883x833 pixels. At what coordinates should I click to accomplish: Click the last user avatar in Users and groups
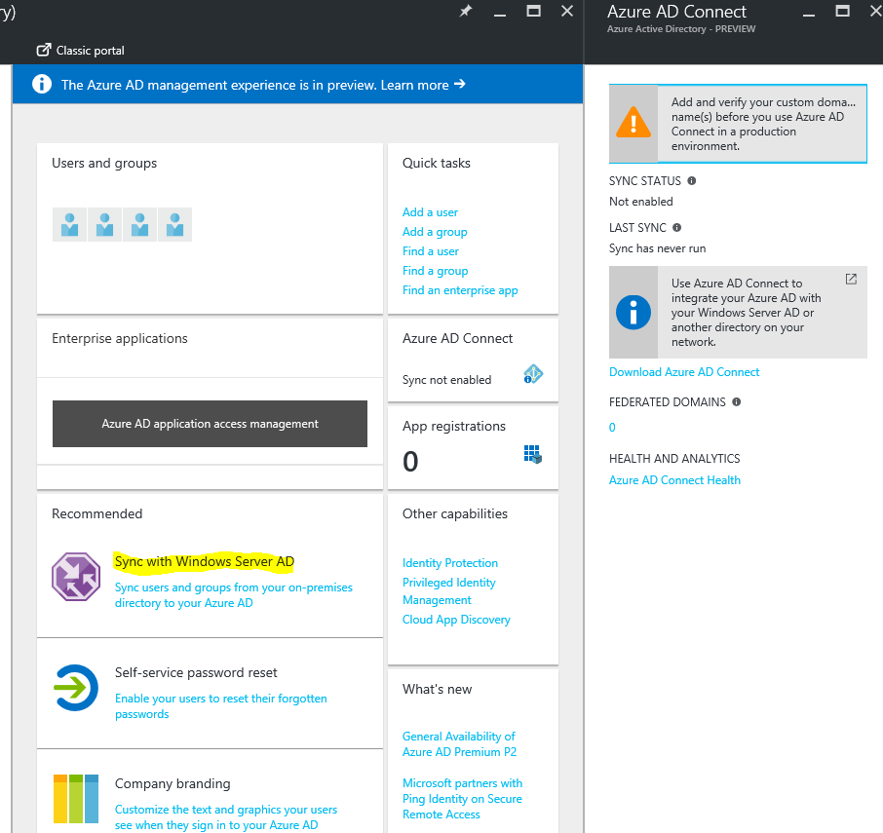click(175, 225)
